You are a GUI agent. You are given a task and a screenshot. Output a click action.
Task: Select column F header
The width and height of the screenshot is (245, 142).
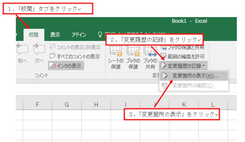[x=37, y=104]
